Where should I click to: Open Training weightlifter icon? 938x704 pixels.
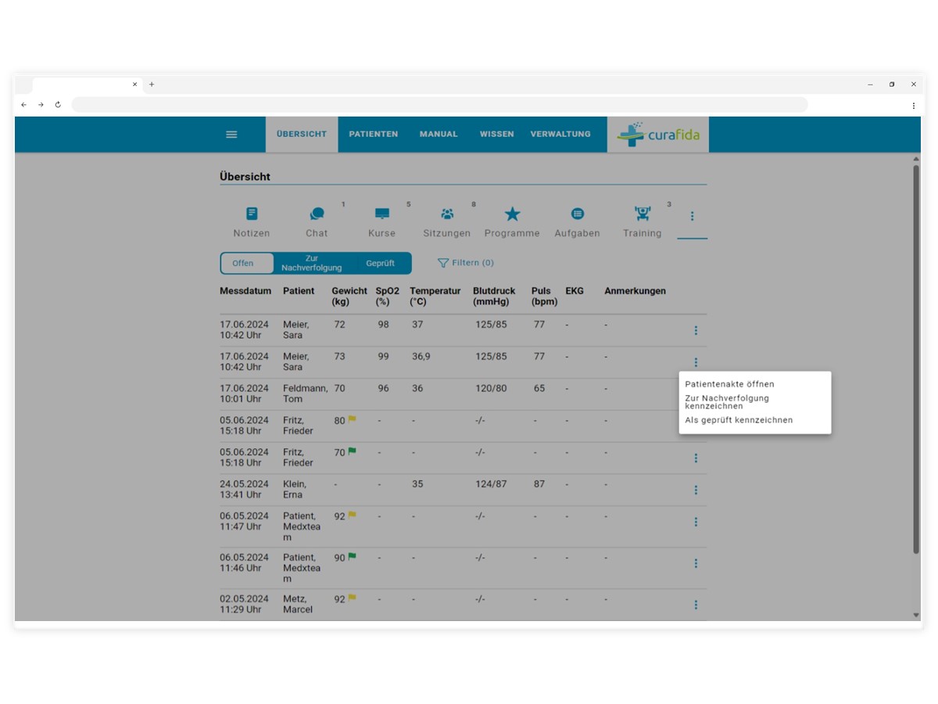[643, 214]
